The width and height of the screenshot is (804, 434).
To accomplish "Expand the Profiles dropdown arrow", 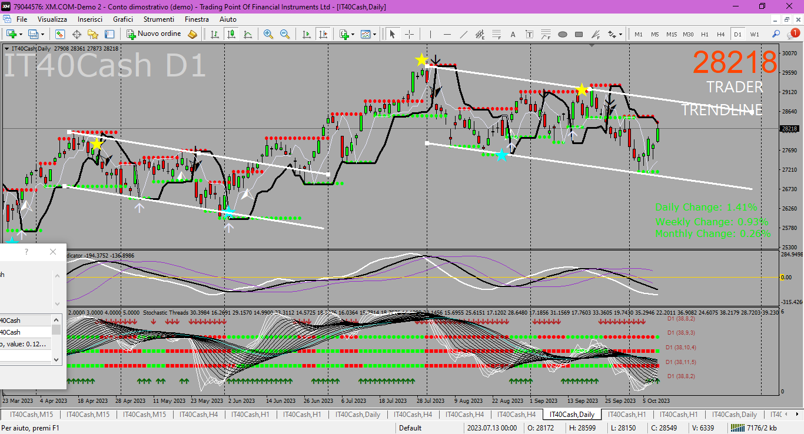I will point(42,35).
